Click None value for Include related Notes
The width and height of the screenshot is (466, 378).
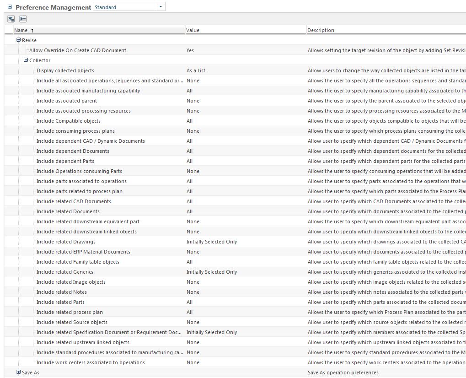pyautogui.click(x=193, y=292)
